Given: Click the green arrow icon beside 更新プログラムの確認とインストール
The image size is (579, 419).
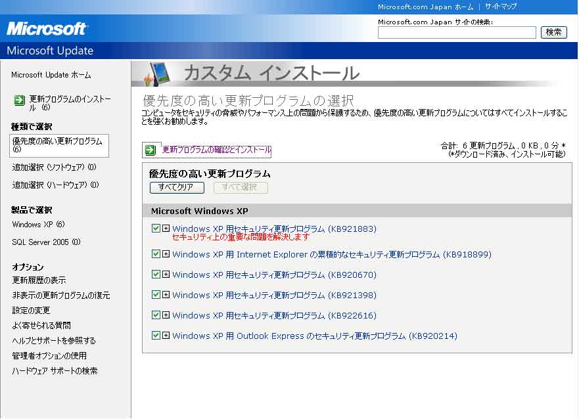Looking at the screenshot, I should pos(151,150).
